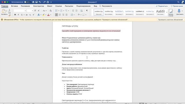Toggle paragraph marks display ¶
The height and width of the screenshot is (104, 185).
point(87,11)
